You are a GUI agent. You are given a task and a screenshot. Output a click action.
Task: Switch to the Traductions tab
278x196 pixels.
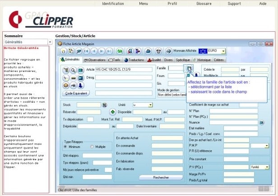coord(134,60)
